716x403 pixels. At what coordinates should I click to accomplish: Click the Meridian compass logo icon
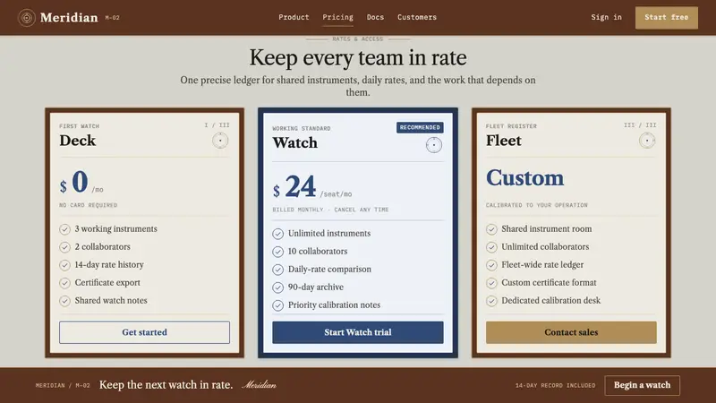pyautogui.click(x=27, y=18)
